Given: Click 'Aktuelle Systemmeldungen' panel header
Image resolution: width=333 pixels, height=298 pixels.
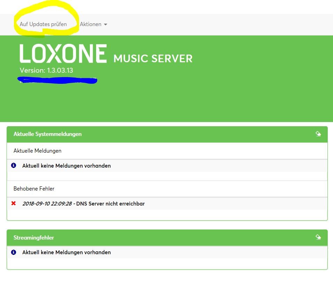Looking at the screenshot, I should point(167,134).
